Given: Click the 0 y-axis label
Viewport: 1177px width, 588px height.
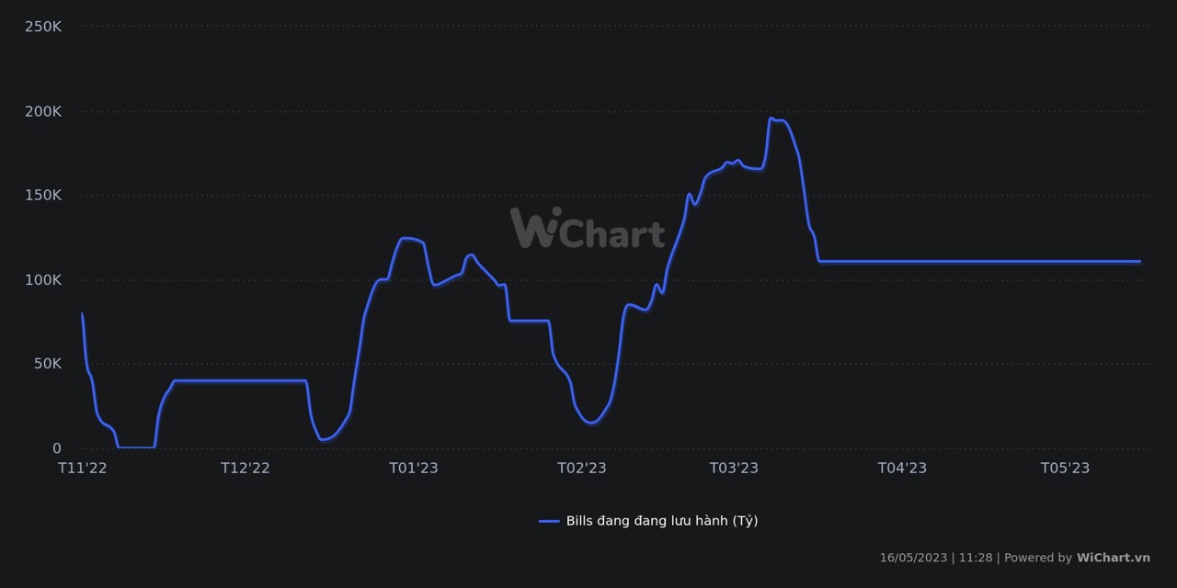Looking at the screenshot, I should [57, 448].
